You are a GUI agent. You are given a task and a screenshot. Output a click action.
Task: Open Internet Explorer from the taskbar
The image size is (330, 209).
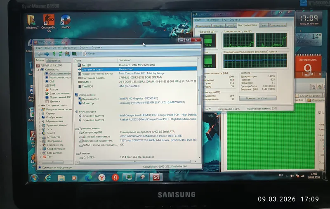[x=48, y=178]
